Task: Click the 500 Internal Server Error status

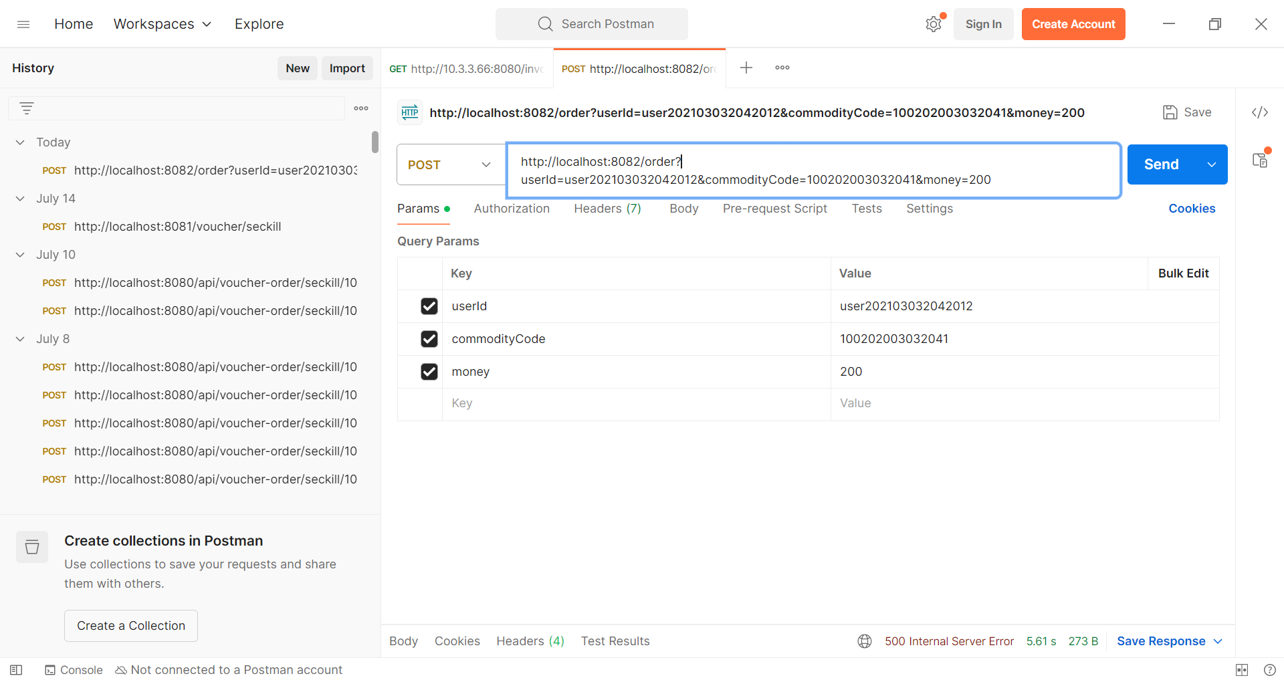Action: click(949, 641)
